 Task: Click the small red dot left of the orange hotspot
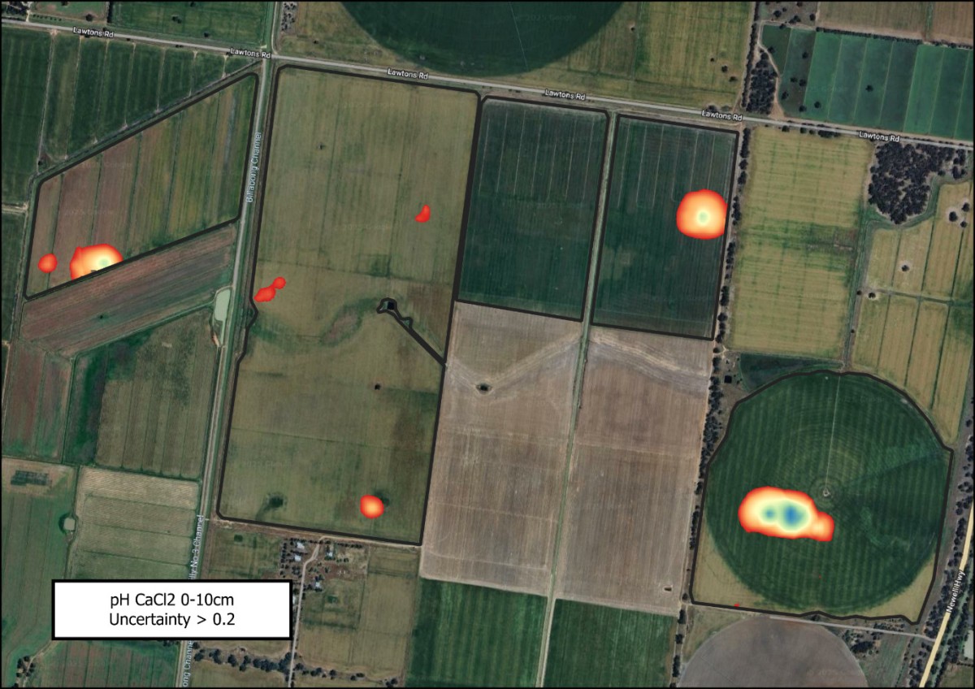[x=48, y=262]
